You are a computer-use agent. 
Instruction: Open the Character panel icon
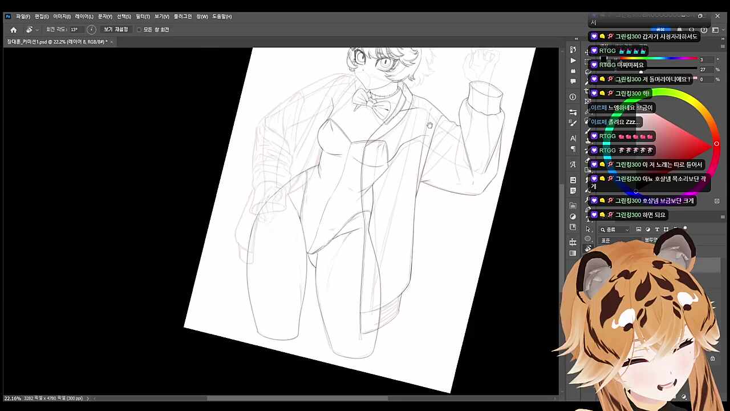(x=573, y=138)
